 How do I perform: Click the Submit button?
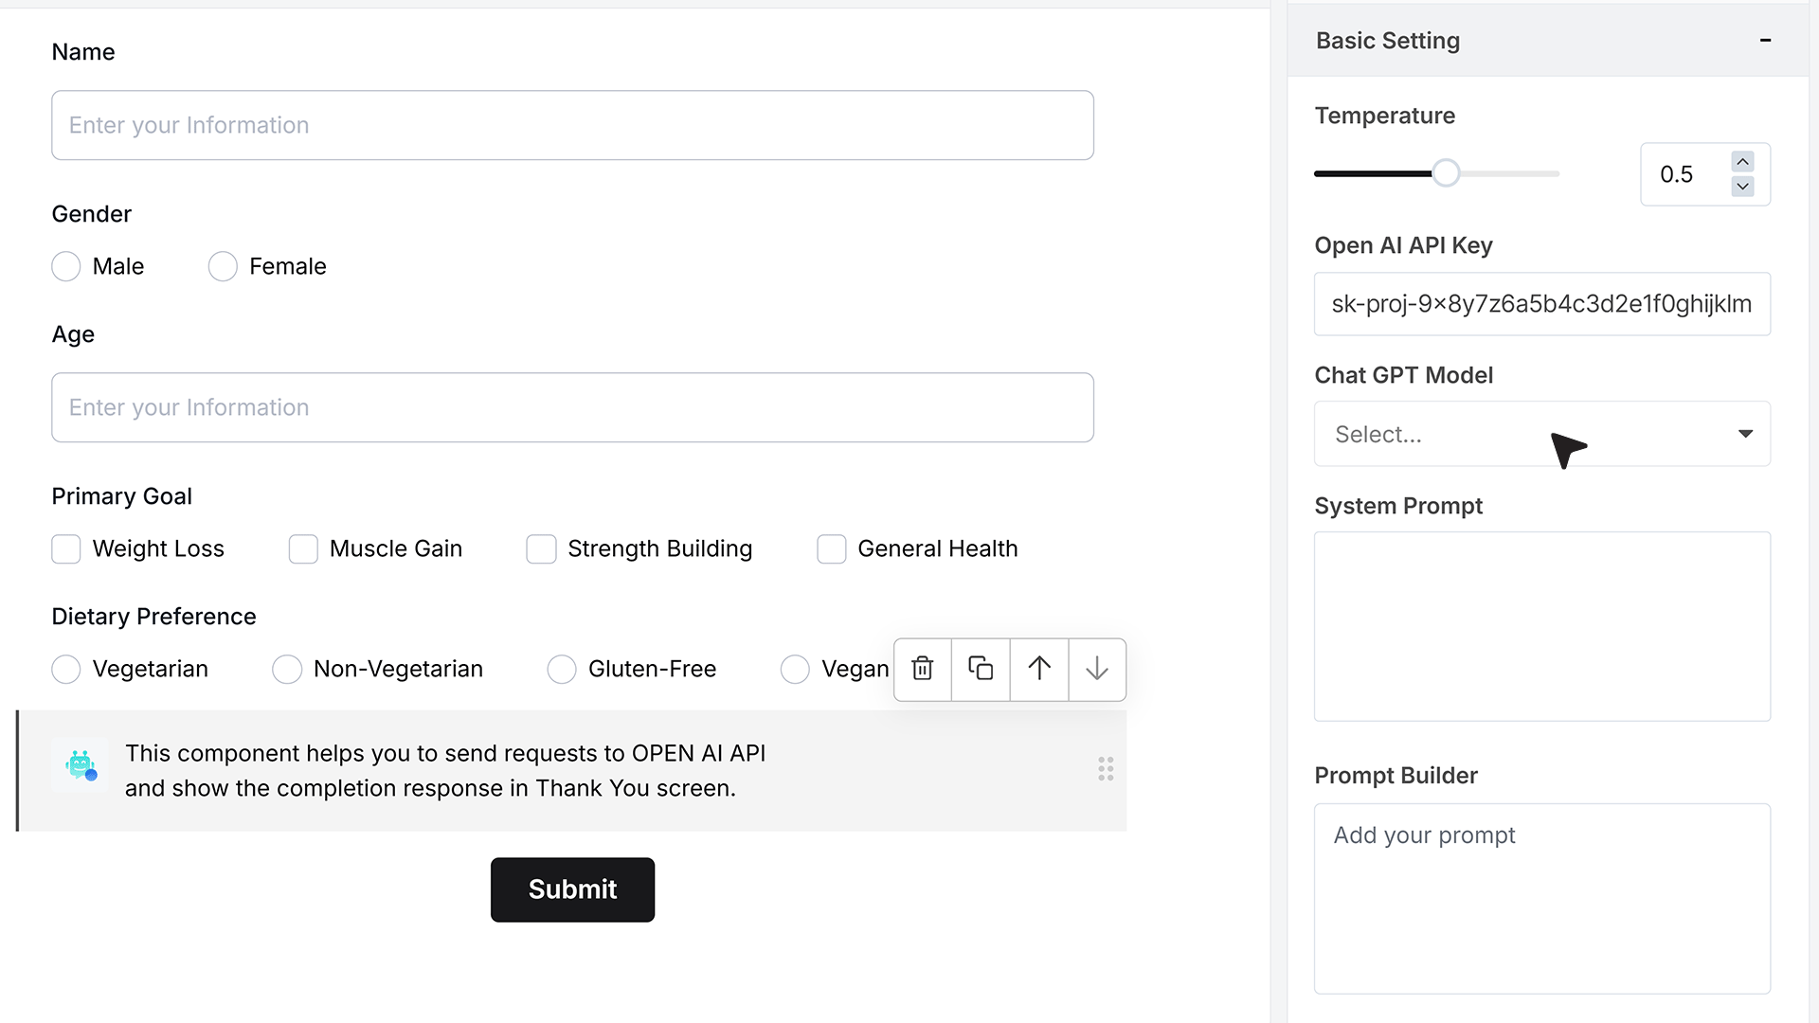click(x=572, y=889)
